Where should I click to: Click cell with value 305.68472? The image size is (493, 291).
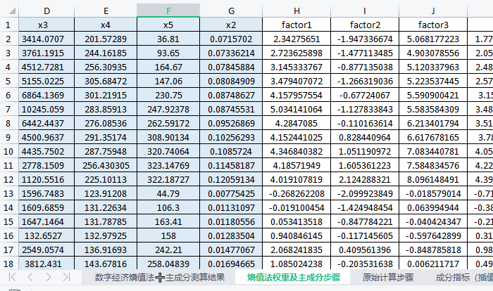[x=106, y=82]
